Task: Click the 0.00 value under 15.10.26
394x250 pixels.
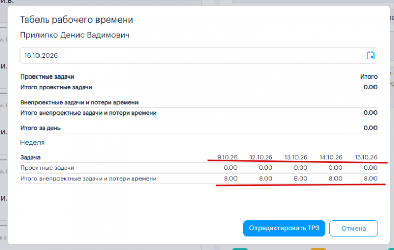Action: (x=370, y=168)
